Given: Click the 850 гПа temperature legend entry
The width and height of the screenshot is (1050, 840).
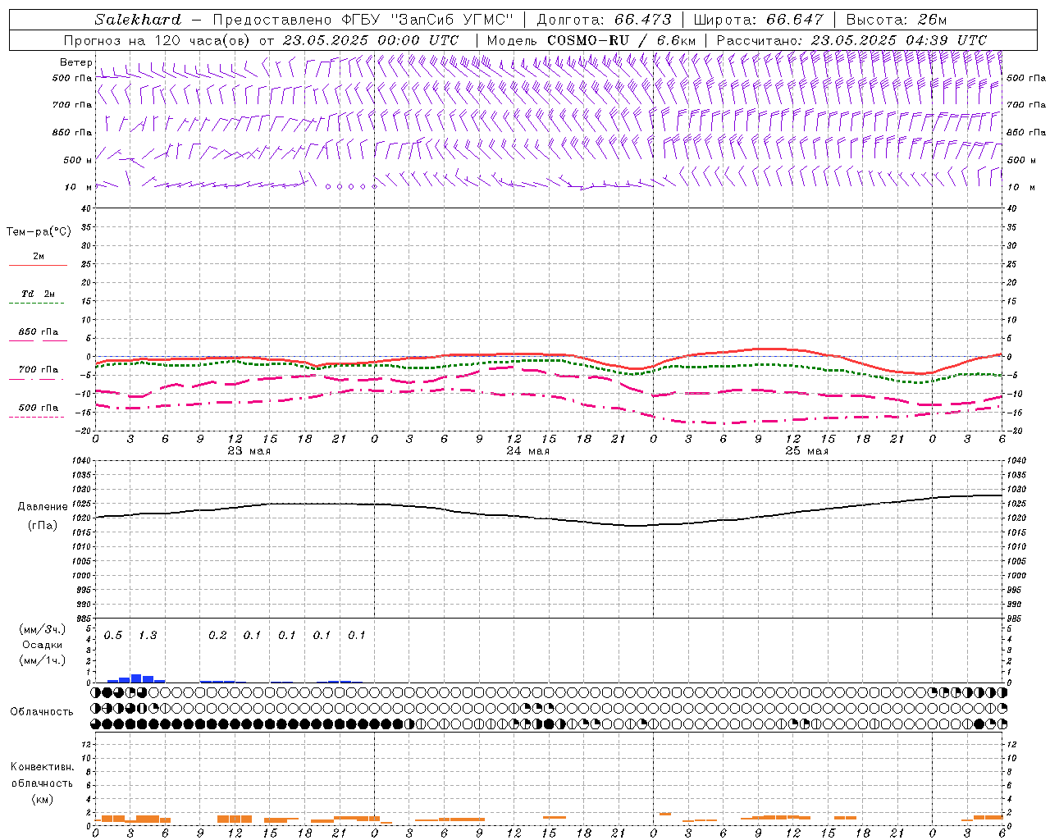Looking at the screenshot, I should (38, 332).
